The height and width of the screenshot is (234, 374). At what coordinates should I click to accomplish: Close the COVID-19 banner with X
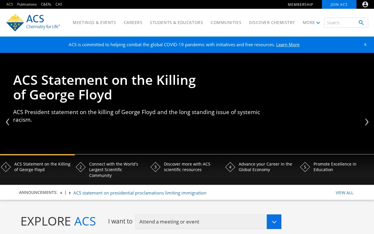(x=365, y=44)
